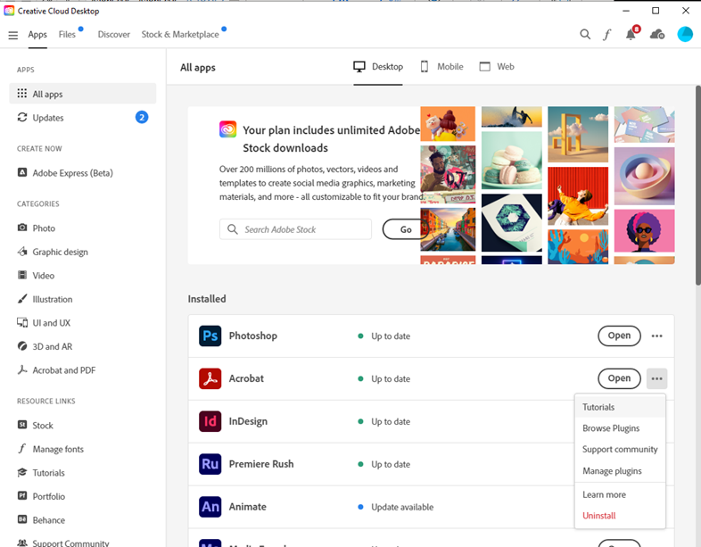Click the Go button
Screen dimensions: 701x547
coord(406,229)
